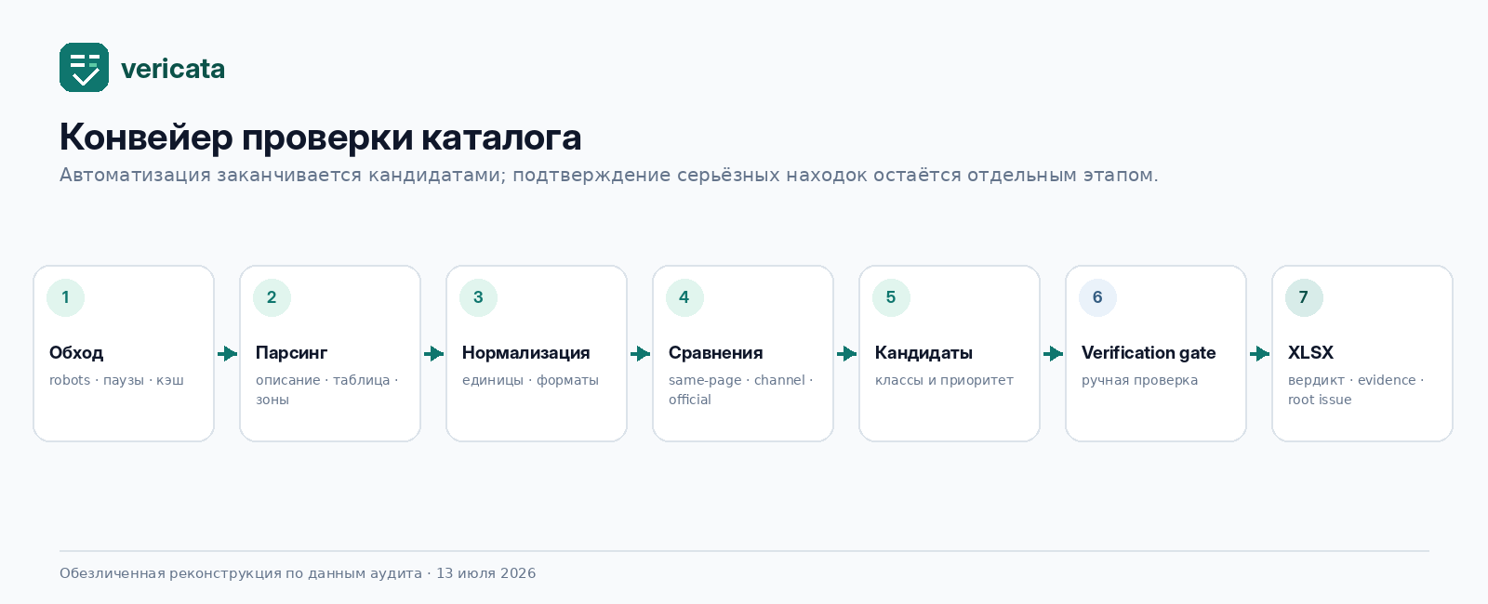Select step 1 number badge
The image size is (1488, 604).
pos(65,297)
